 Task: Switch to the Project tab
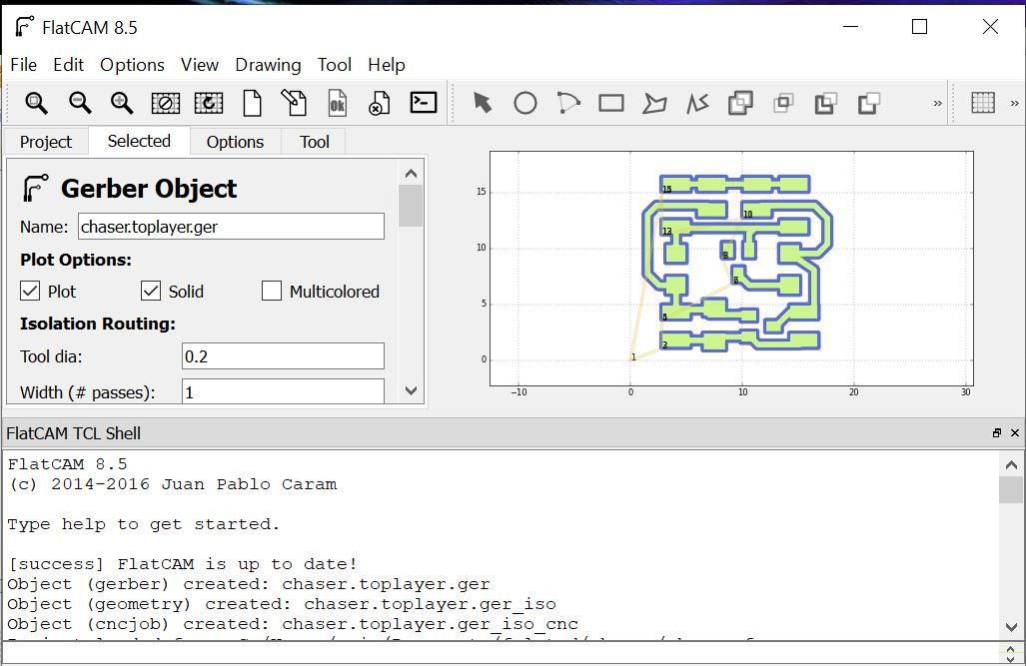tap(46, 142)
